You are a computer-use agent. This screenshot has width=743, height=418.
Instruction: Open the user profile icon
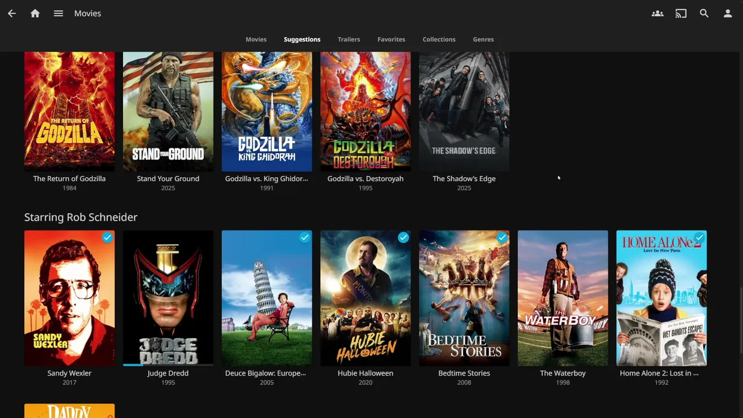coord(727,13)
